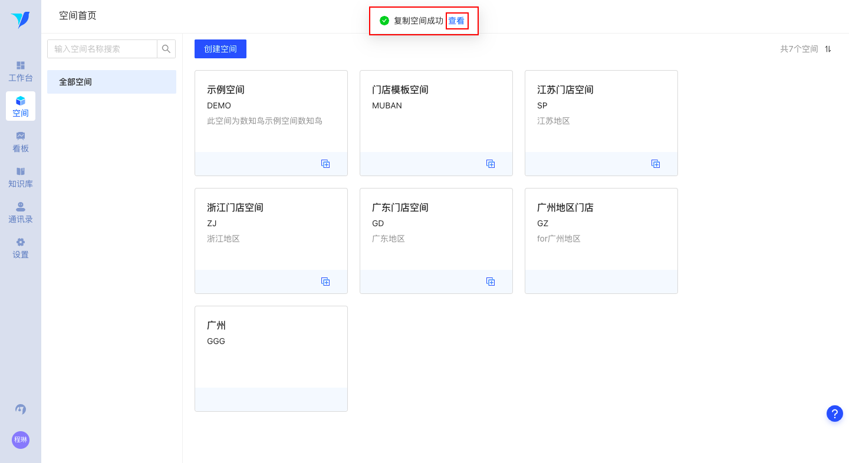Click the support headset icon in sidebar

tap(21, 409)
